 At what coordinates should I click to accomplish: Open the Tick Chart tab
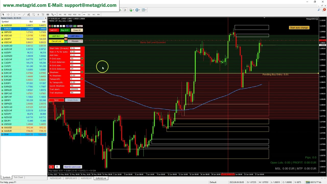click(x=18, y=177)
